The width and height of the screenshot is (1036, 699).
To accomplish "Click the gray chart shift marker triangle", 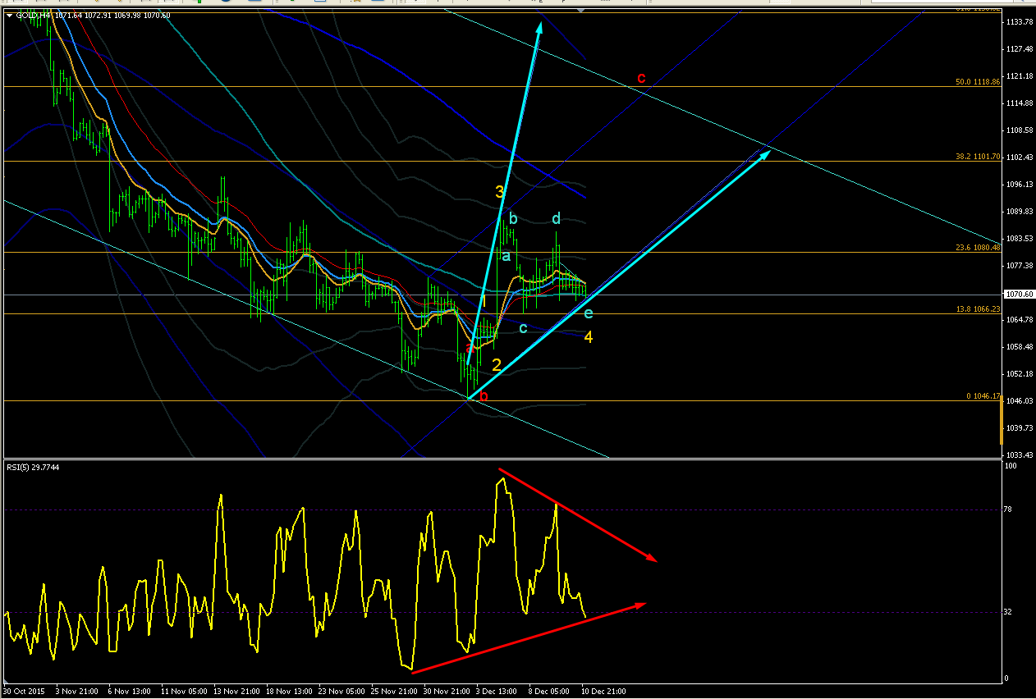I will [581, 11].
